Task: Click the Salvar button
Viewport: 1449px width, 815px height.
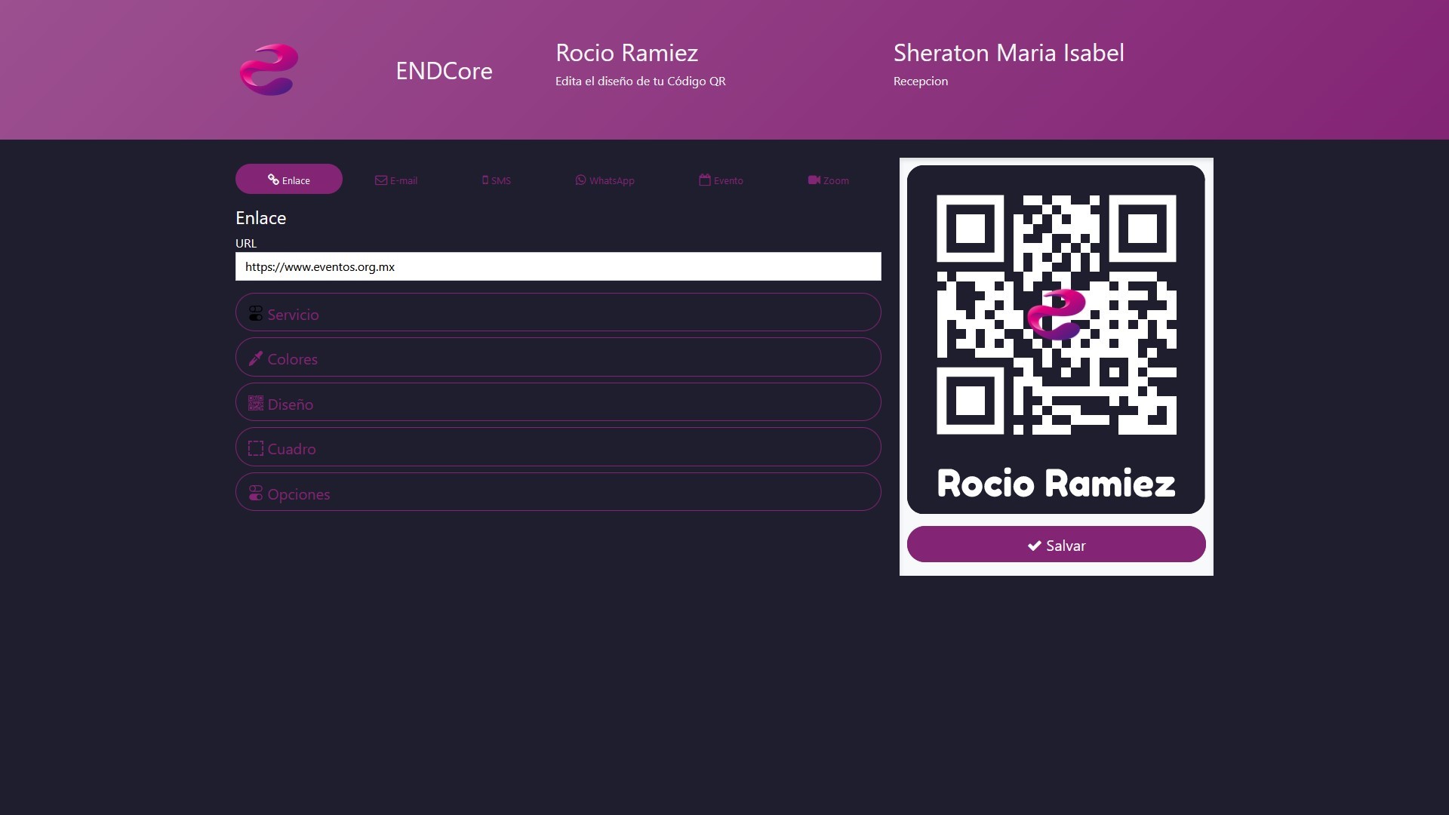Action: 1057,544
